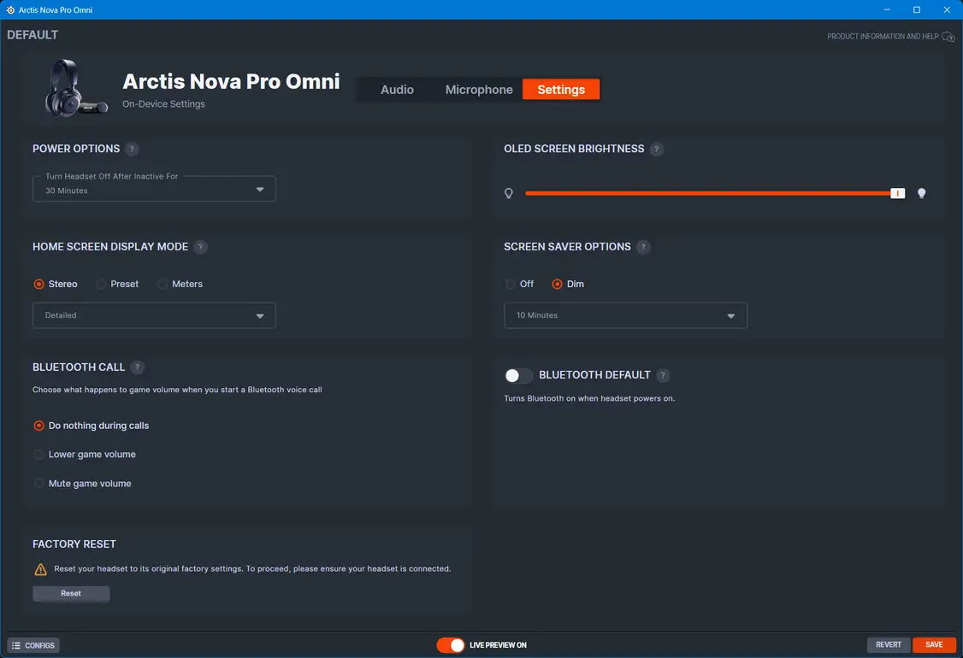Open help for OLED Screen Brightness
The height and width of the screenshot is (658, 963).
click(x=656, y=150)
